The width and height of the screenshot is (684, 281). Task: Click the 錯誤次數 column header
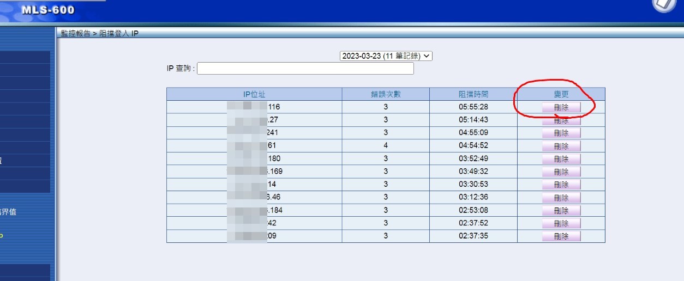[x=386, y=94]
